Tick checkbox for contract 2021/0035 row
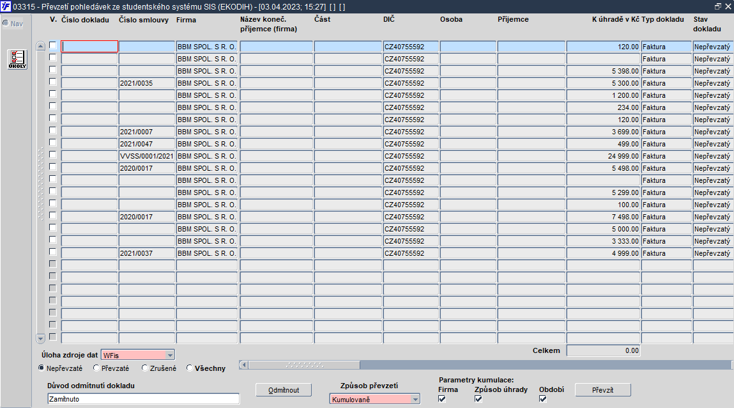The height and width of the screenshot is (408, 734). click(53, 82)
